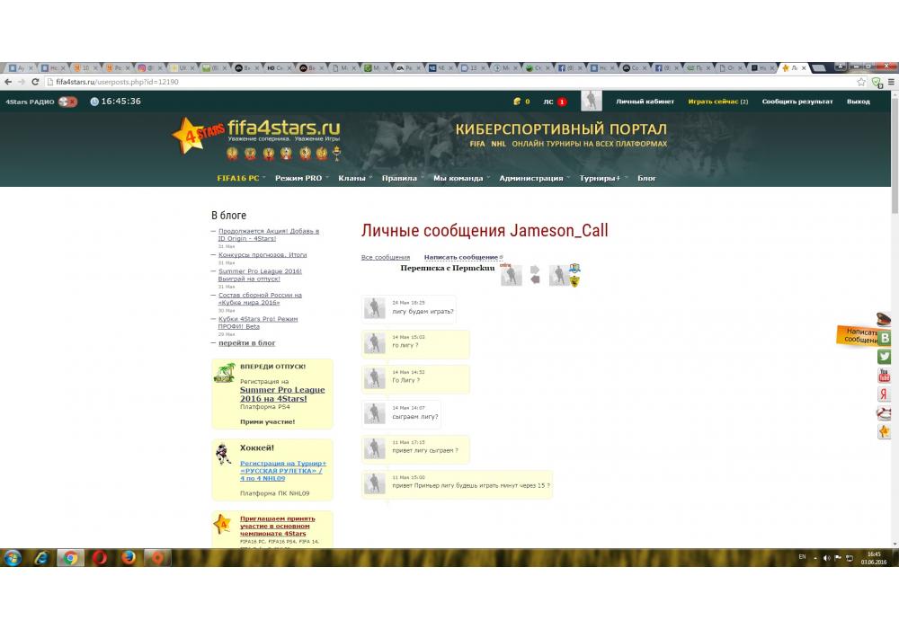Open the Турниры+ dropdown menu
The height and width of the screenshot is (629, 899).
[x=601, y=178]
